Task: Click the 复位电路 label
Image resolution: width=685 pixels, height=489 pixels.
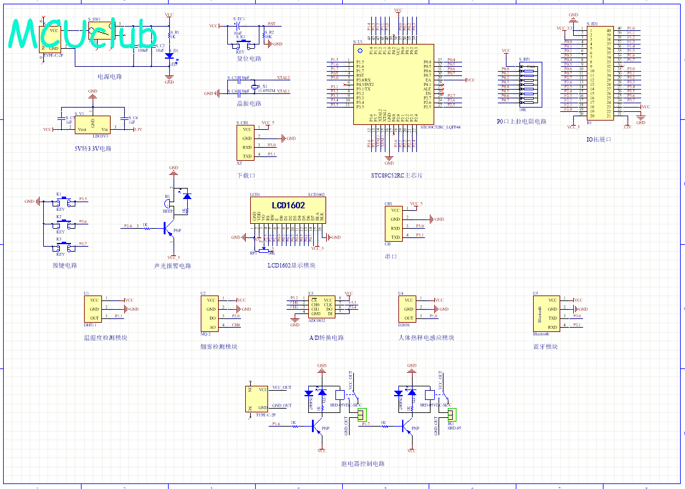Action: pyautogui.click(x=249, y=59)
